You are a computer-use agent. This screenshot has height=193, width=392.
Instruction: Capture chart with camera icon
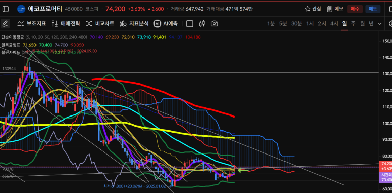point(214,24)
